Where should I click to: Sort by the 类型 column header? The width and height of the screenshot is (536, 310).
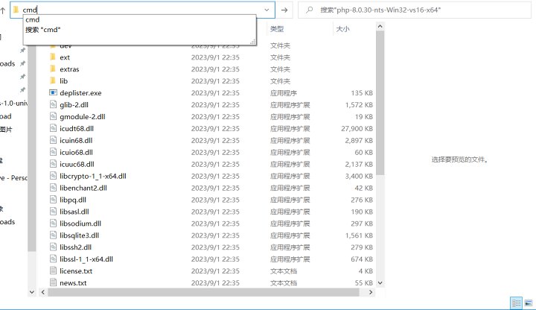point(277,29)
